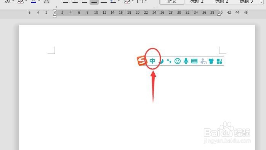Click the Sogou user account icon
266x150 pixels.
(x=203, y=61)
